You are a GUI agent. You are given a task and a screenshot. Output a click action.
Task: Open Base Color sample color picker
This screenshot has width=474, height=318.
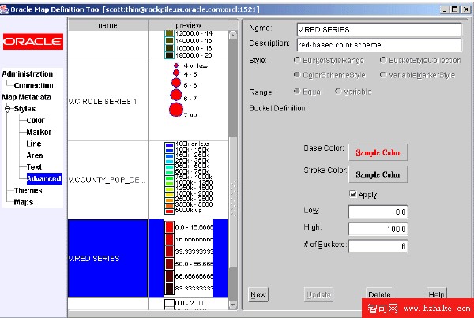pyautogui.click(x=378, y=152)
